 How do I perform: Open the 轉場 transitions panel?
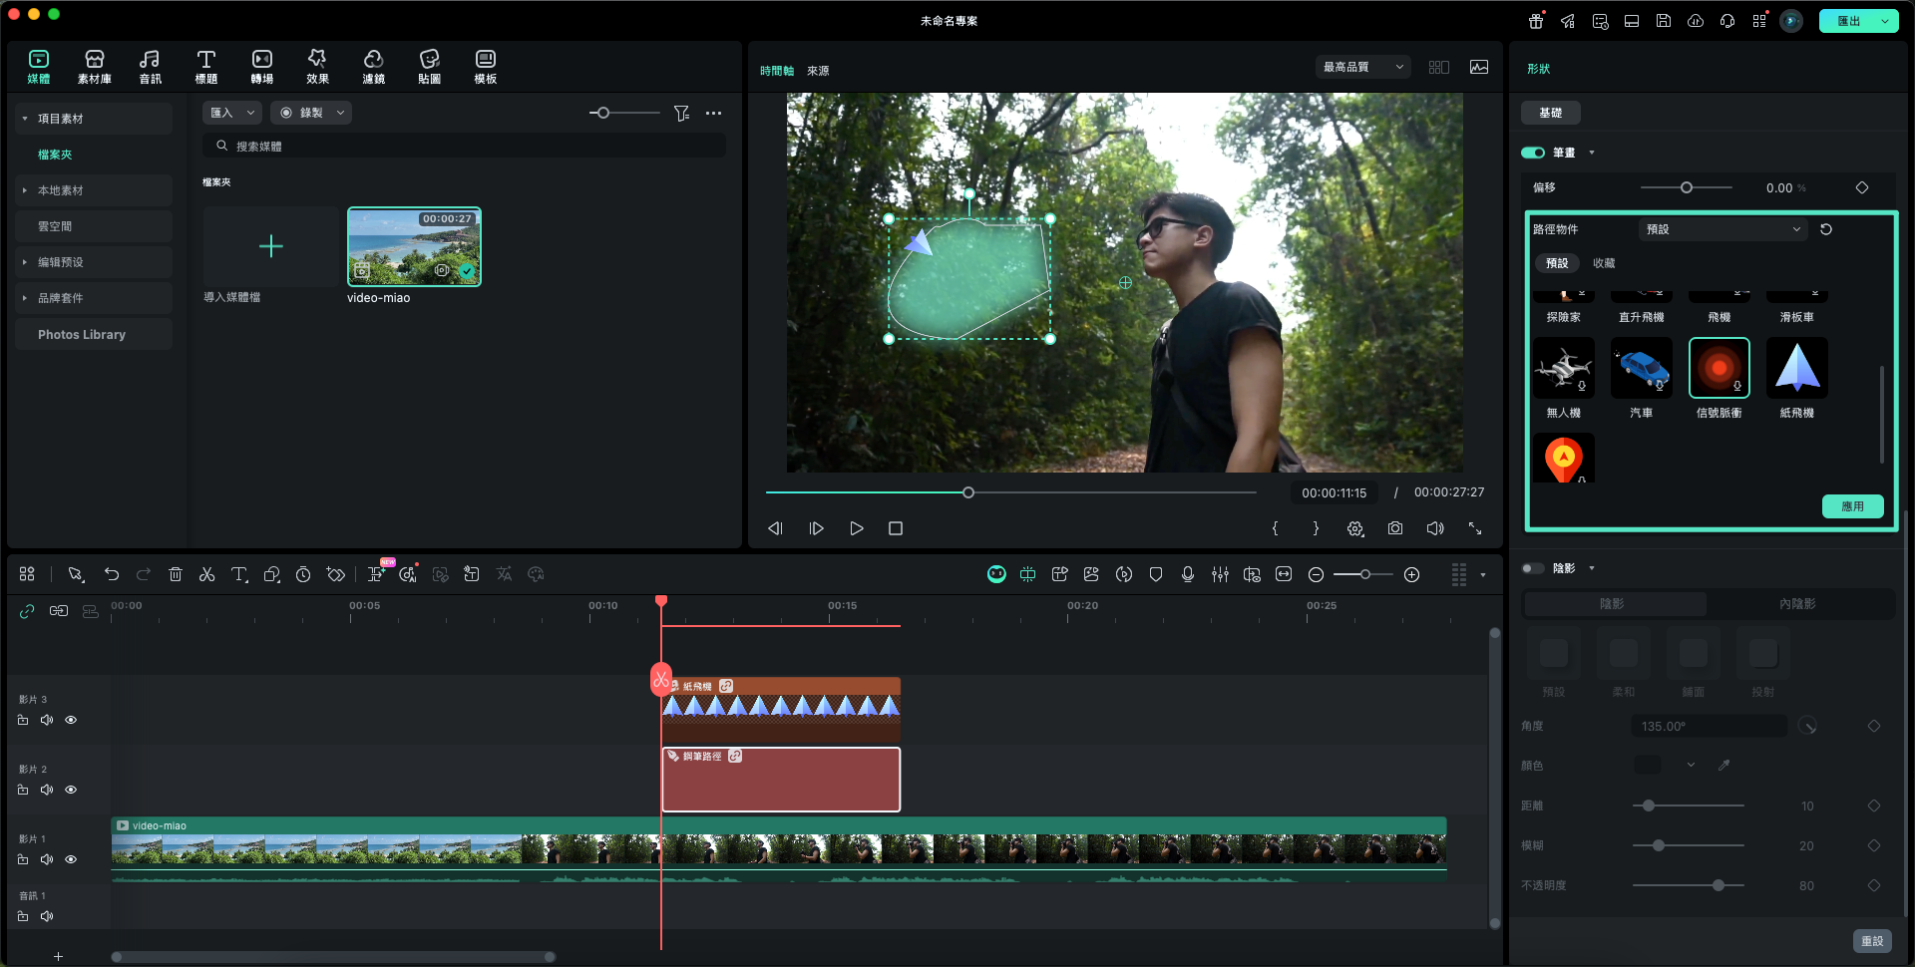click(261, 67)
